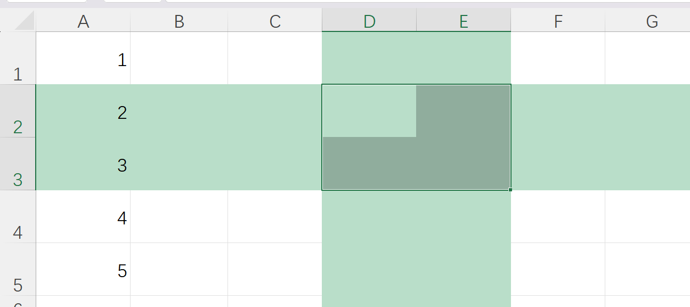Select row 3 header

(x=18, y=164)
